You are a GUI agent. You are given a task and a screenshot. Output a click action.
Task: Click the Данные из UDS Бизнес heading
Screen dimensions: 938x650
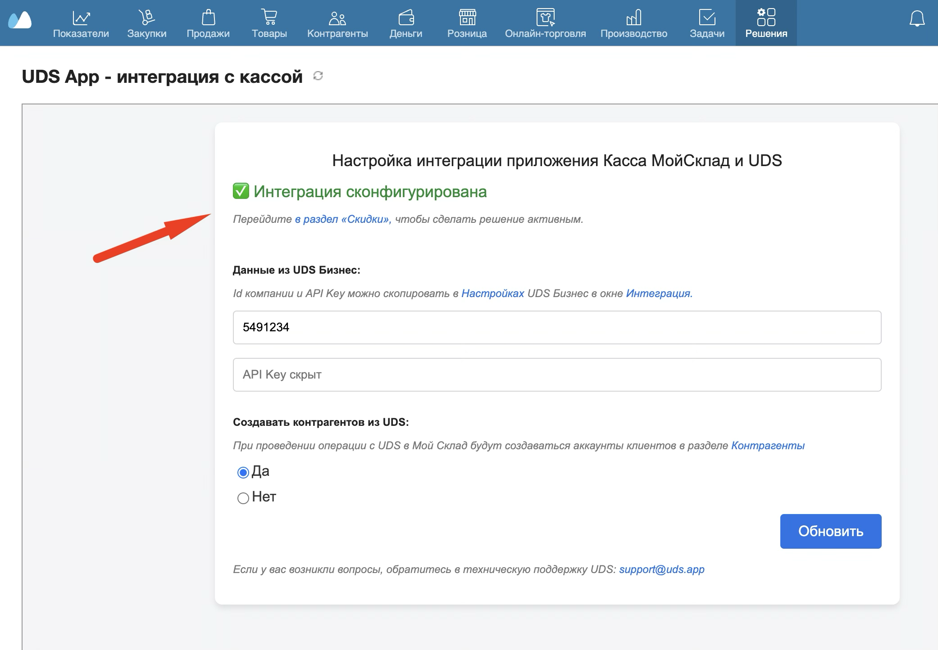pos(296,270)
